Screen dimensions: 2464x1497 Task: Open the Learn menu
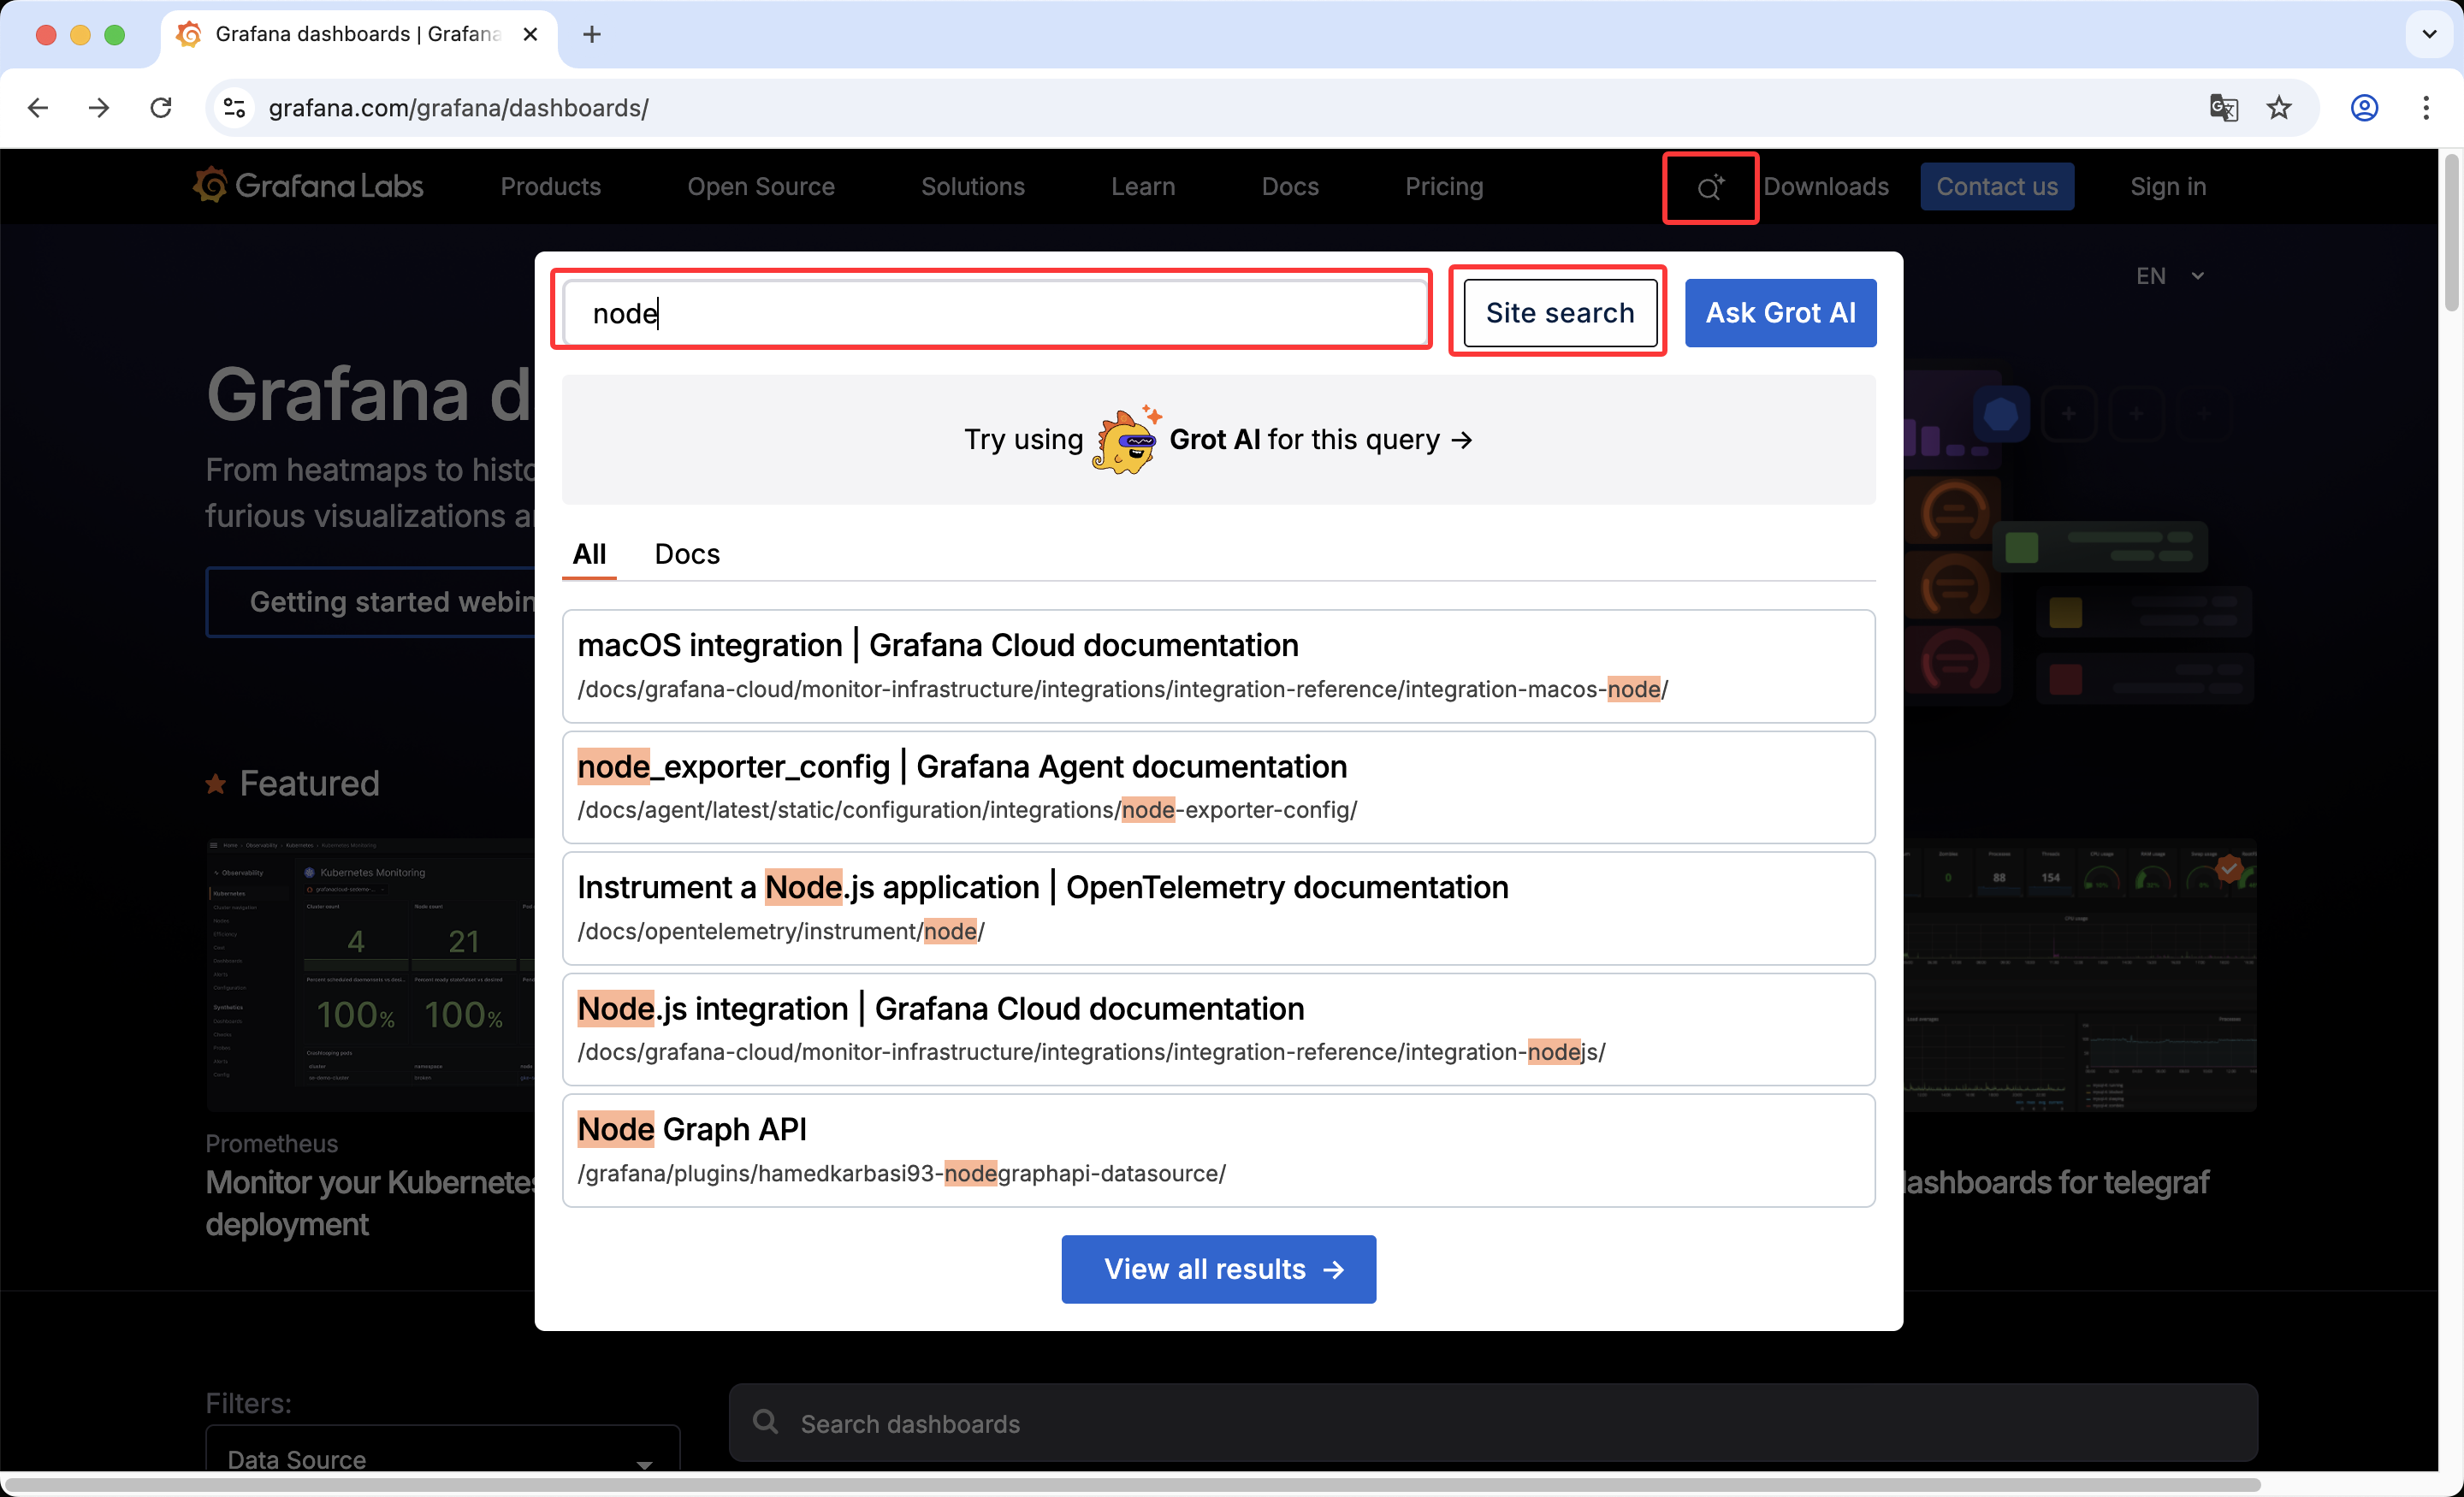[1143, 187]
